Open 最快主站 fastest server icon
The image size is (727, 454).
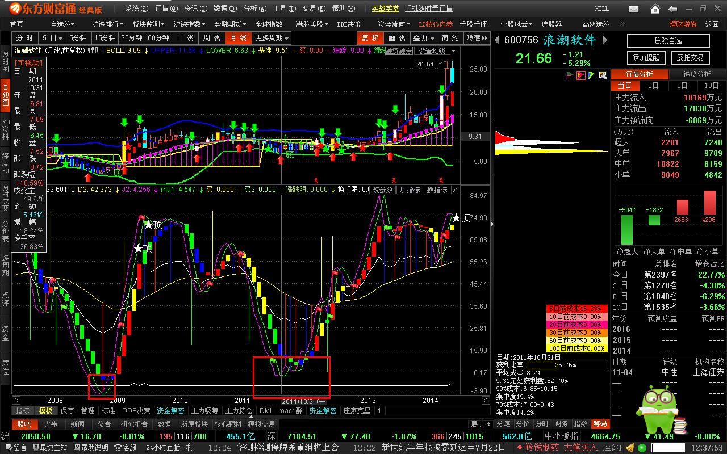click(x=51, y=448)
